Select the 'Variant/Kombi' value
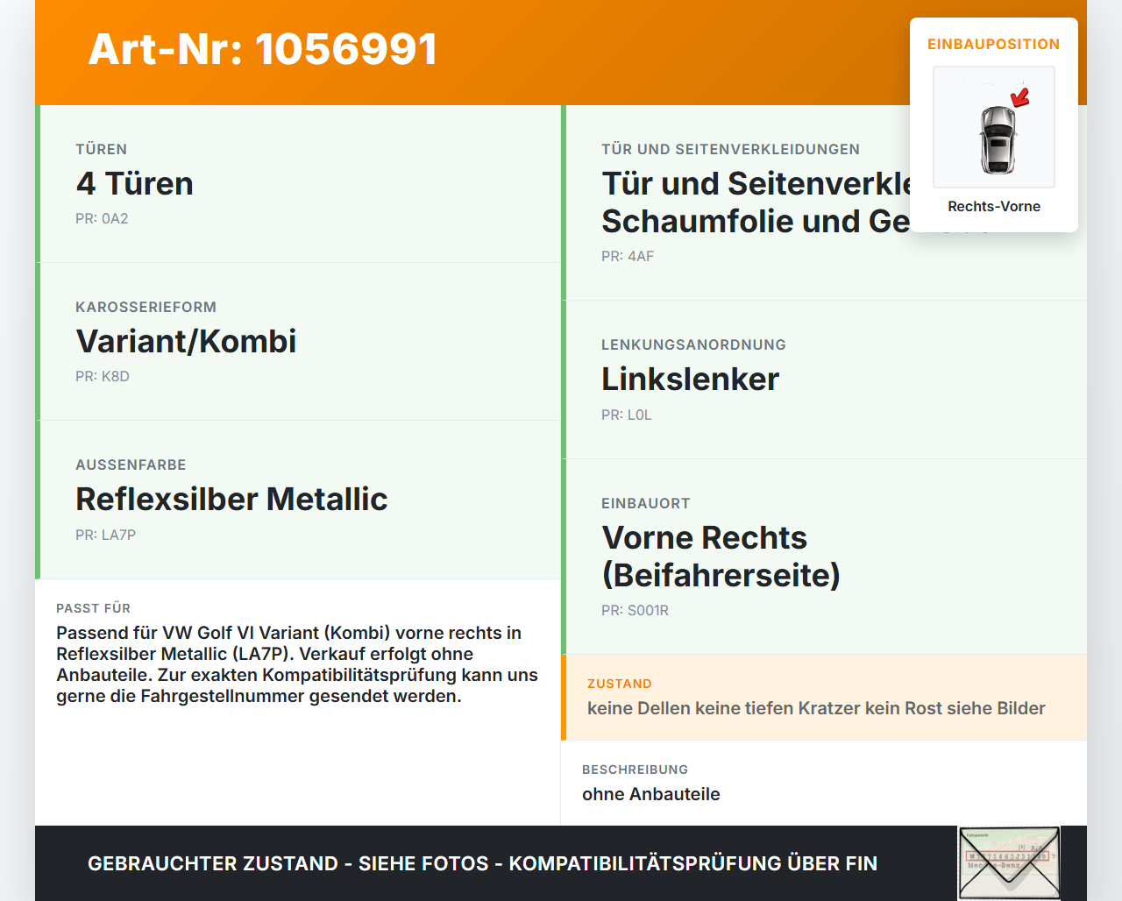The image size is (1122, 901). [186, 341]
